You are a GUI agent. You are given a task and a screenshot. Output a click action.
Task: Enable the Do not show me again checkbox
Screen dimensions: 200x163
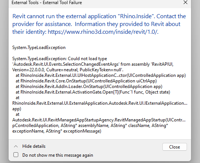pos(16,155)
